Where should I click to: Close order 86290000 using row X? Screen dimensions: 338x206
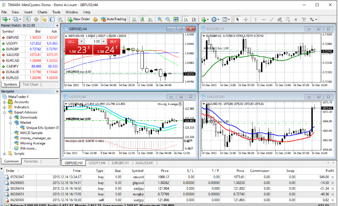click(333, 200)
